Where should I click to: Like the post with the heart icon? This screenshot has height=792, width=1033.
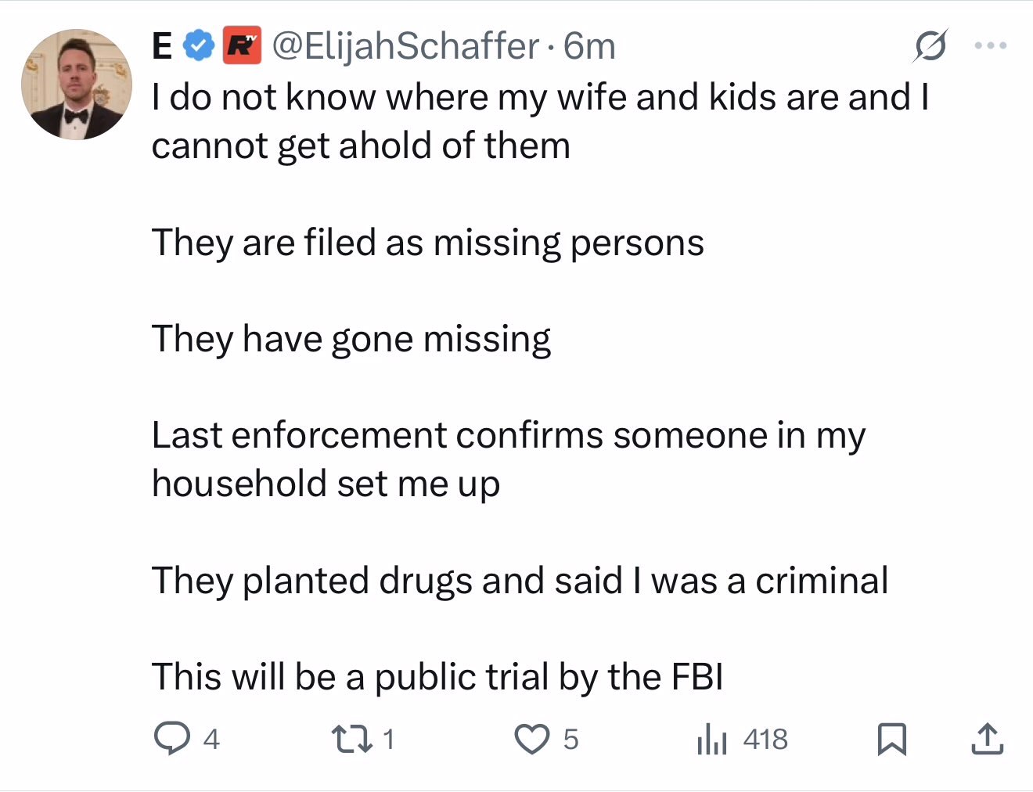pos(532,739)
